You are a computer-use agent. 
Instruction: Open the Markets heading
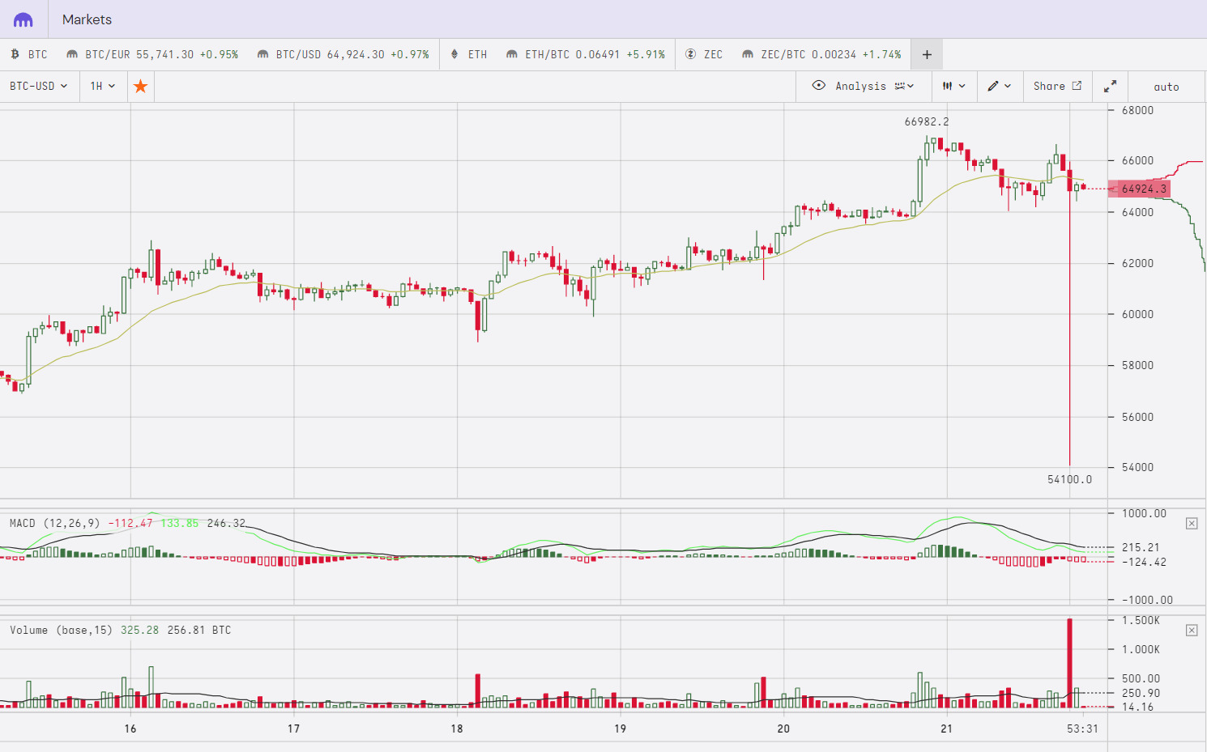pyautogui.click(x=87, y=19)
